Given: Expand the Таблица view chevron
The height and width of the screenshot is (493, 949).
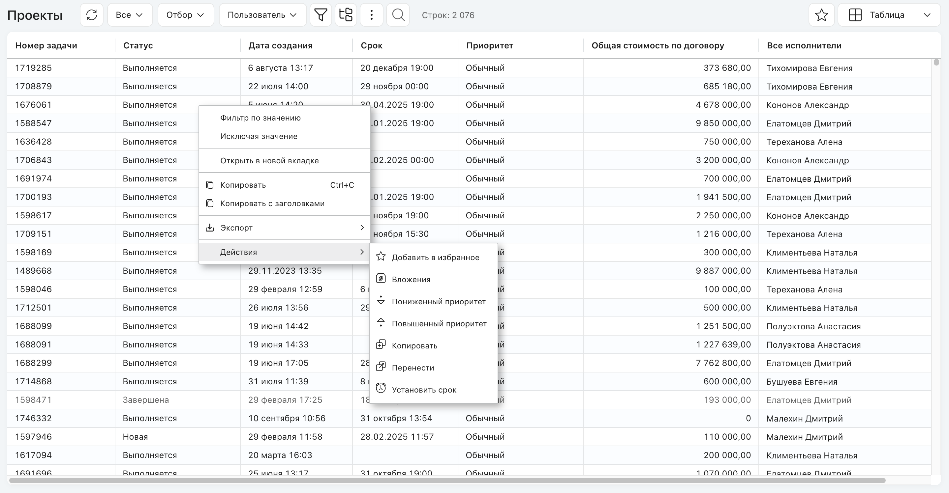Looking at the screenshot, I should coord(928,15).
